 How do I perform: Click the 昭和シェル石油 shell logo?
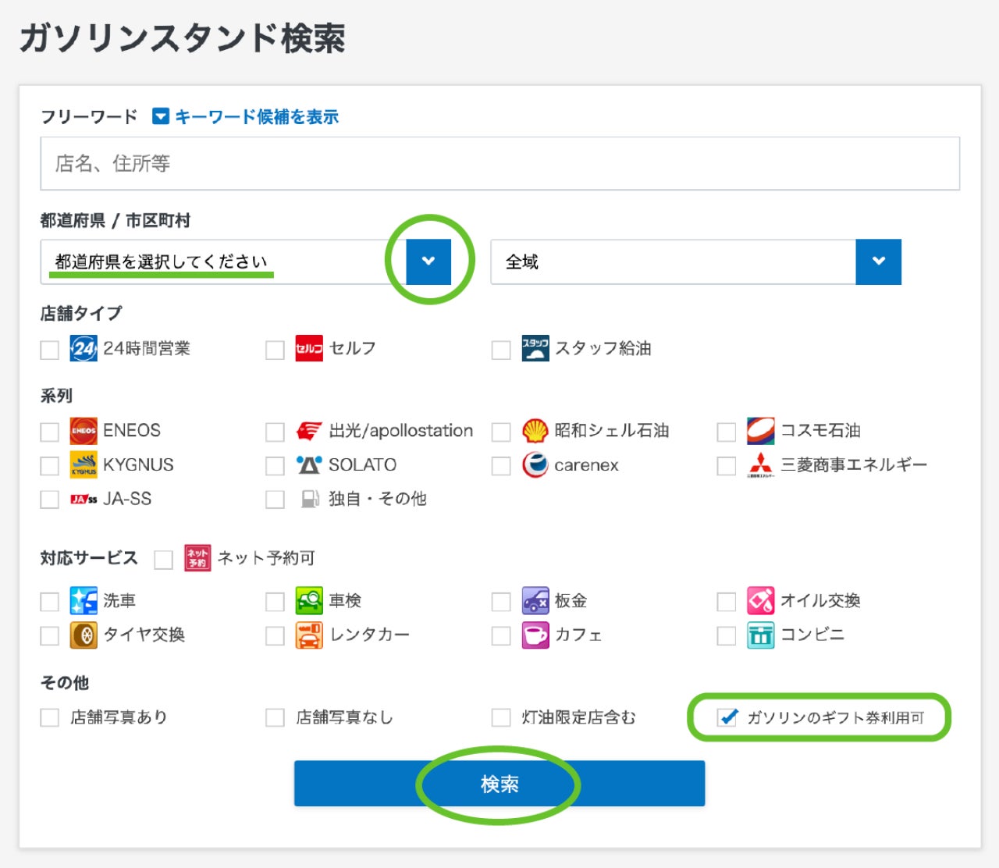[x=535, y=431]
